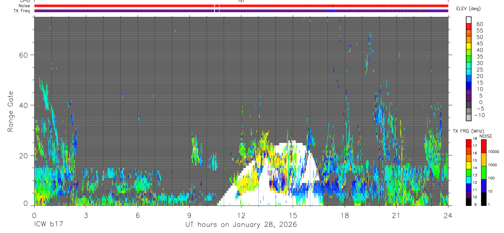
Task: Click the '45' label on ELEV scale
Action: pyautogui.click(x=479, y=44)
